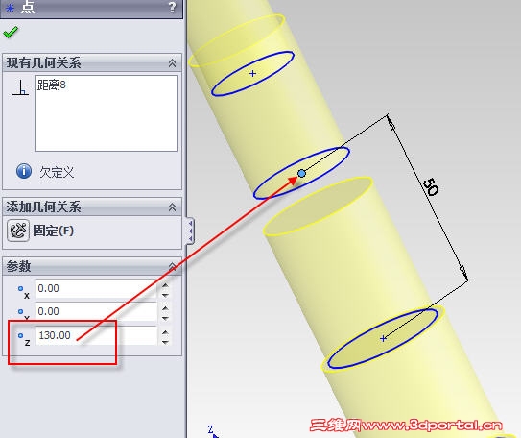Click the Z coordinate field showing 130.00
Viewport: 521px width, 438px height.
[96, 335]
